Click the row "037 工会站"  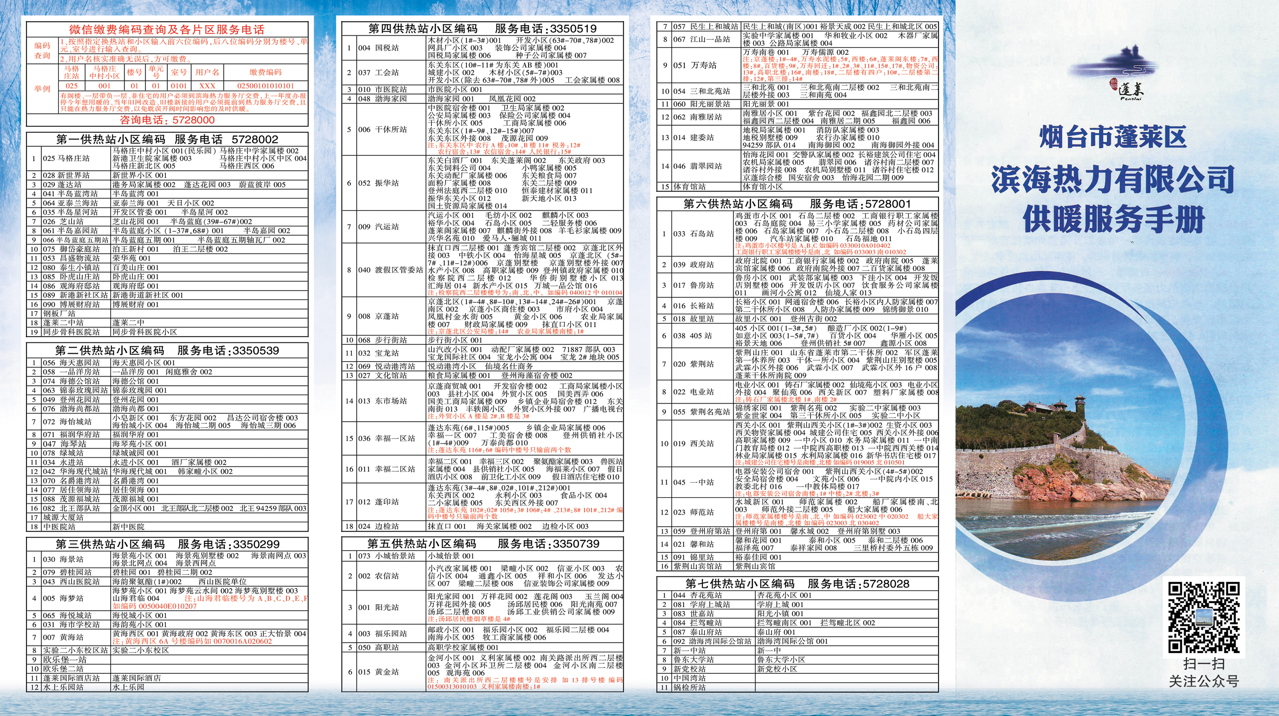coord(483,72)
